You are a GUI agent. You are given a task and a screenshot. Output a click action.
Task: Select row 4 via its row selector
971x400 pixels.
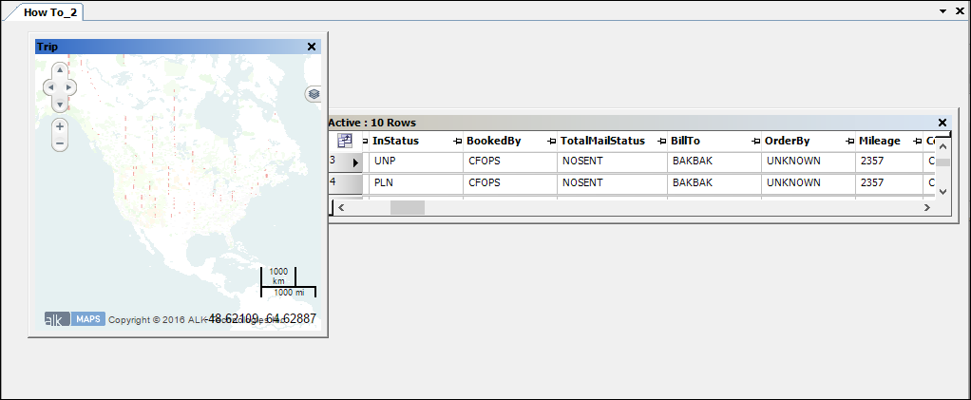[345, 183]
